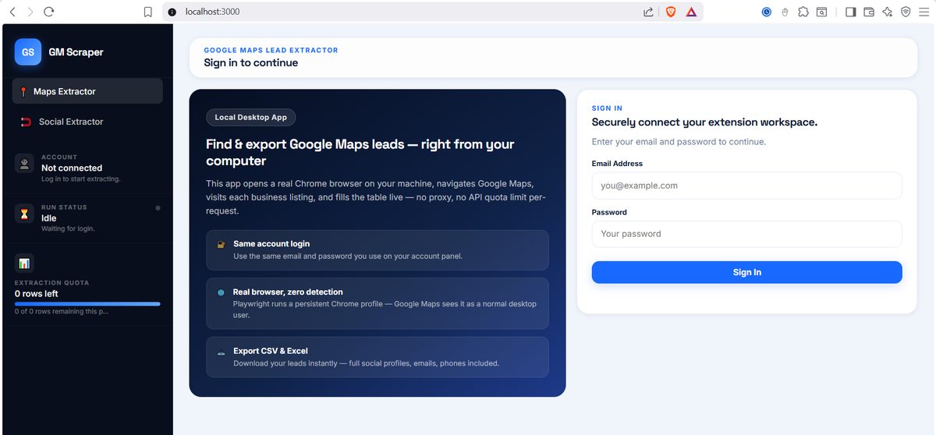Image resolution: width=936 pixels, height=435 pixels.
Task: Click the lock icon beside Same account login
Action: click(x=221, y=245)
